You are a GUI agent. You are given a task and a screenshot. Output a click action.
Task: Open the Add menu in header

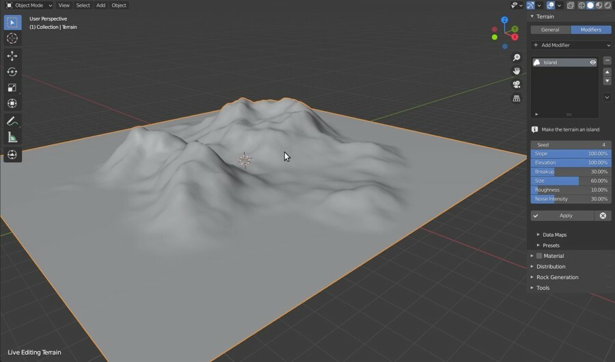tap(100, 5)
